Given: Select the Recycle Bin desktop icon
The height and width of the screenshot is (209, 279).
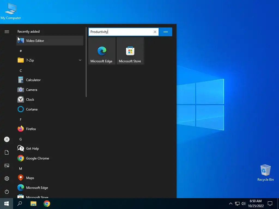Looking at the screenshot, I should 265,173.
